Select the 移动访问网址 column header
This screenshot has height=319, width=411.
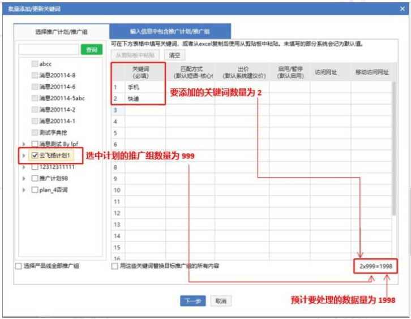[372, 72]
